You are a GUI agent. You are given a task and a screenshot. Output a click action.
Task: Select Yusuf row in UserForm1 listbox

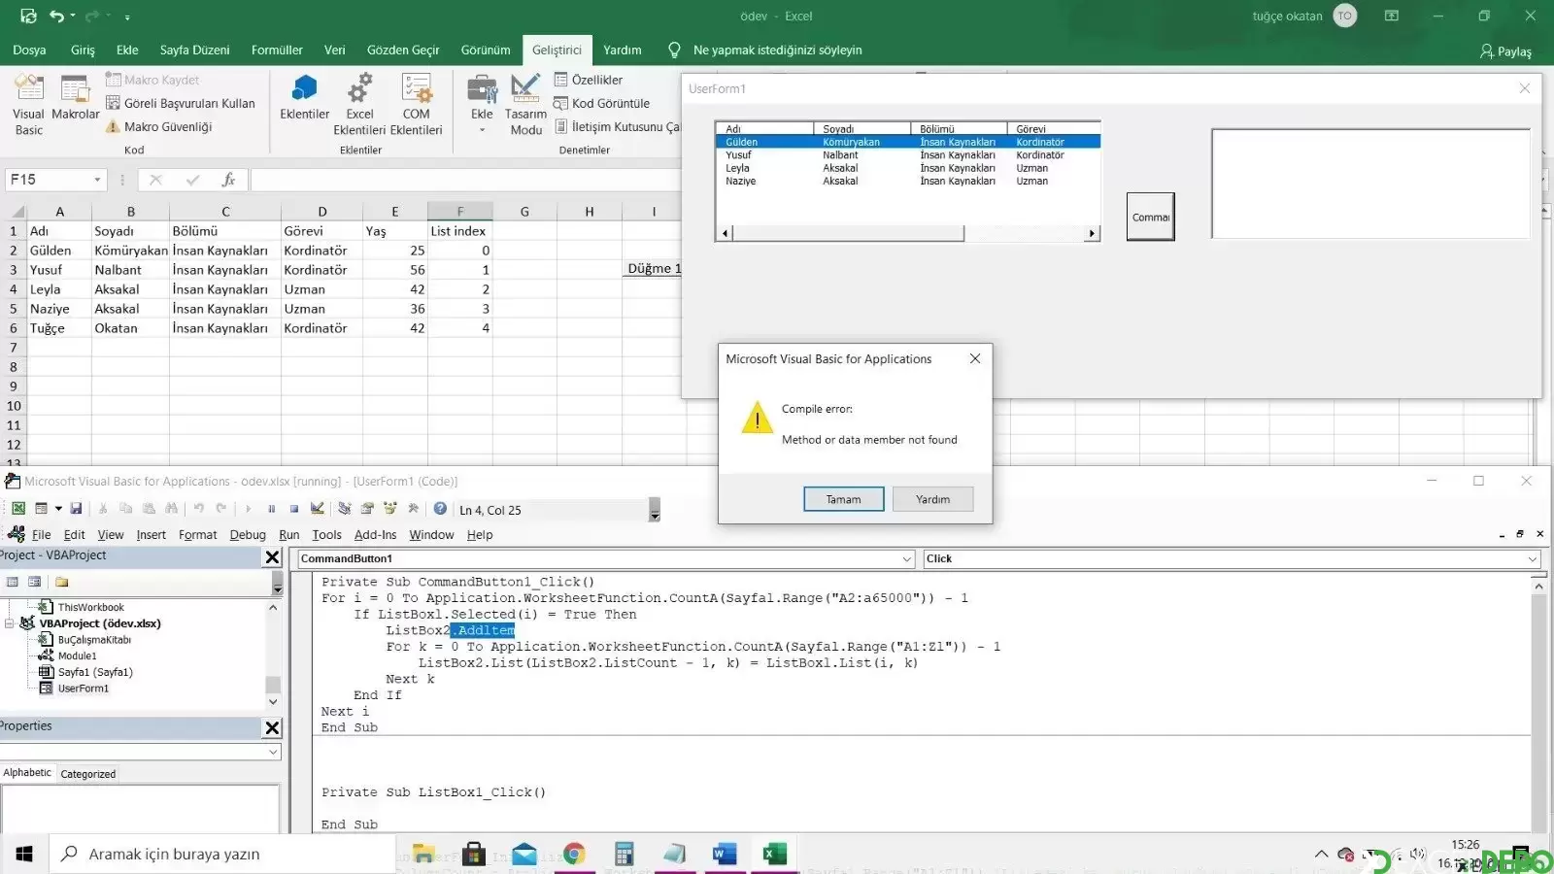pyautogui.click(x=907, y=155)
